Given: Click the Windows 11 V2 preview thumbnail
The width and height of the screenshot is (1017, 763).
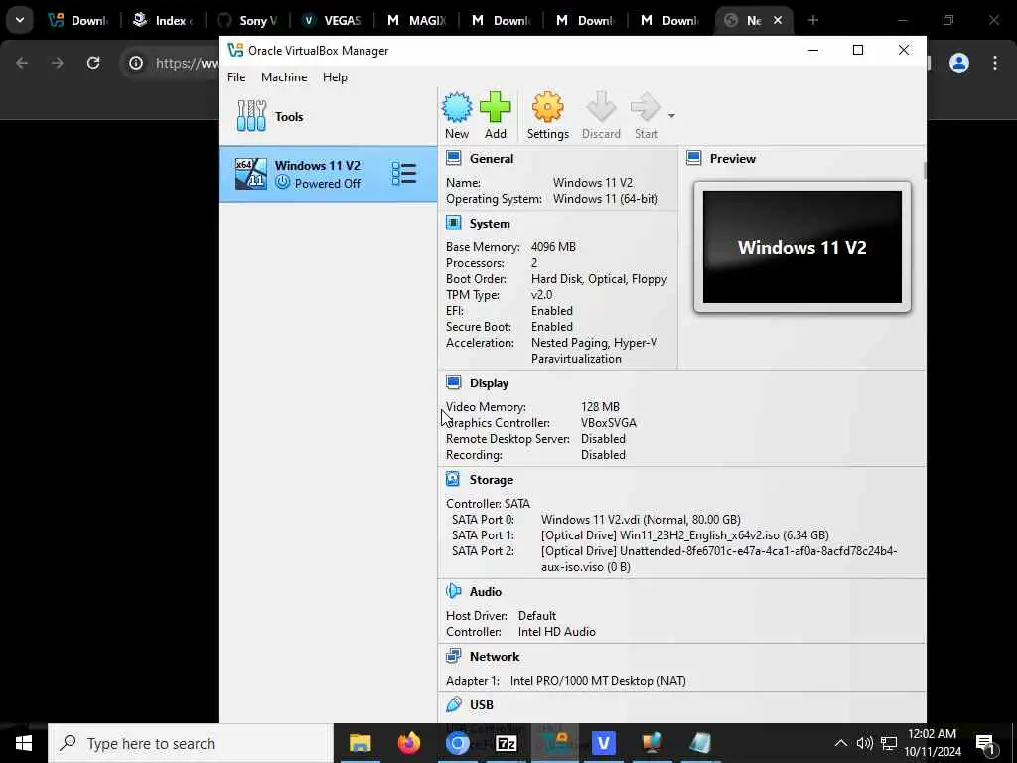Looking at the screenshot, I should [x=801, y=247].
